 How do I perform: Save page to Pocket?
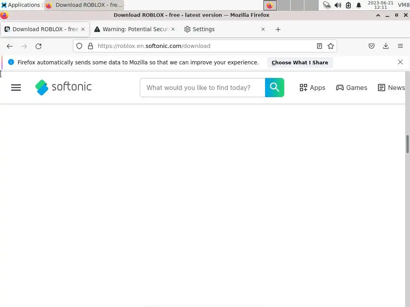(372, 46)
